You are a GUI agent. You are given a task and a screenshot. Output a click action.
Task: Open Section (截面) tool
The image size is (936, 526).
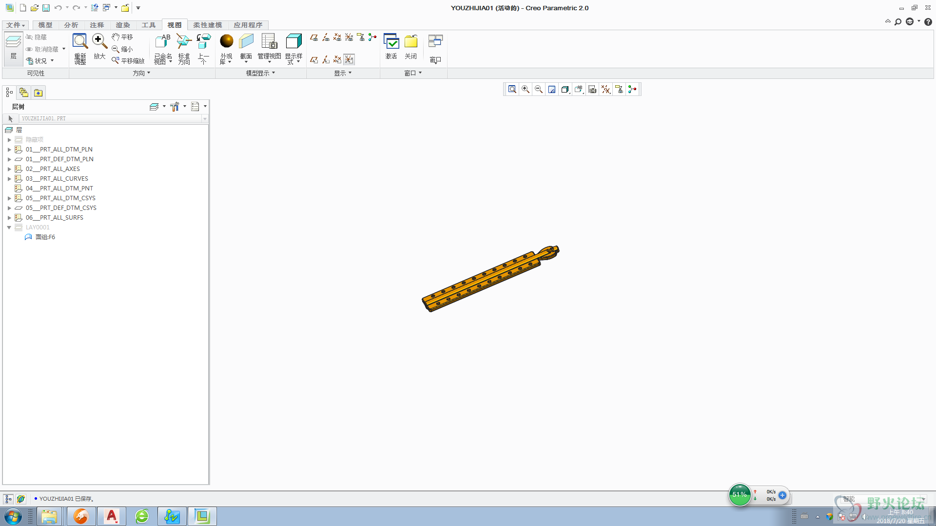[x=246, y=48]
